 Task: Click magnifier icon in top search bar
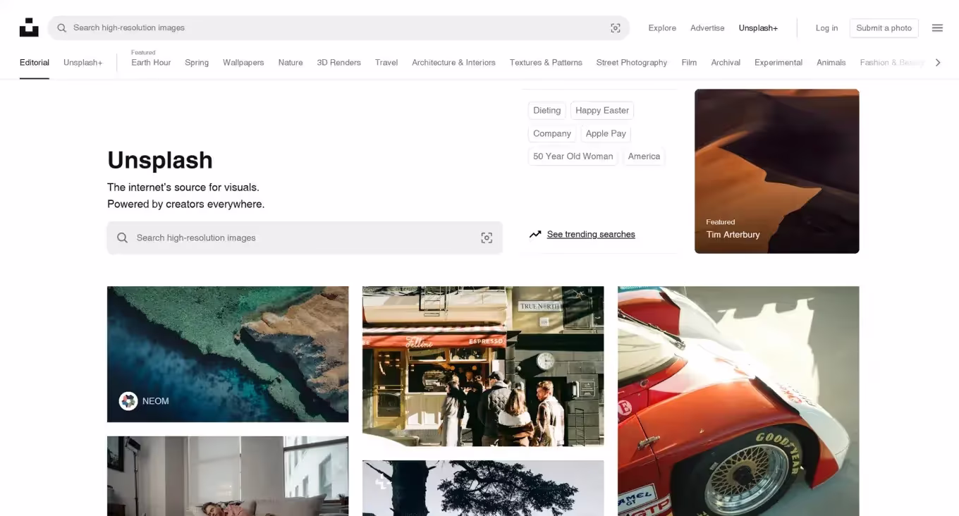(x=62, y=28)
